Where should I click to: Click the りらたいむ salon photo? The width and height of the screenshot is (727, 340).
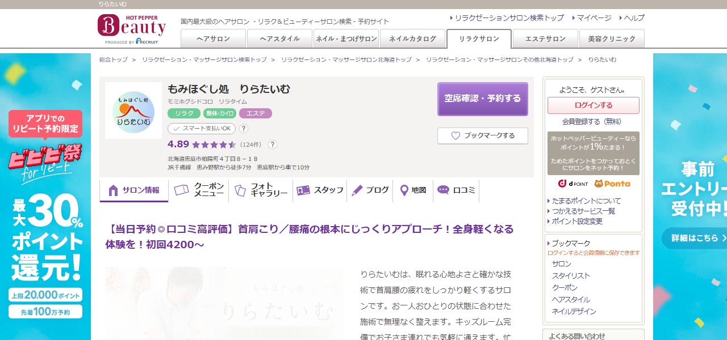tap(224, 303)
